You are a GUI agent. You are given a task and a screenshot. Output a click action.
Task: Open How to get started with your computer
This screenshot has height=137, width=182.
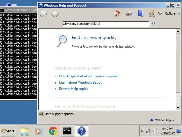point(88,76)
